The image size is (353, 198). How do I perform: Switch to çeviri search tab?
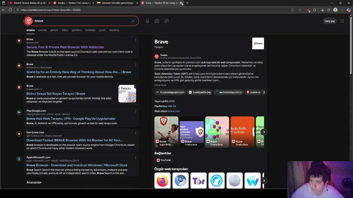[102, 30]
